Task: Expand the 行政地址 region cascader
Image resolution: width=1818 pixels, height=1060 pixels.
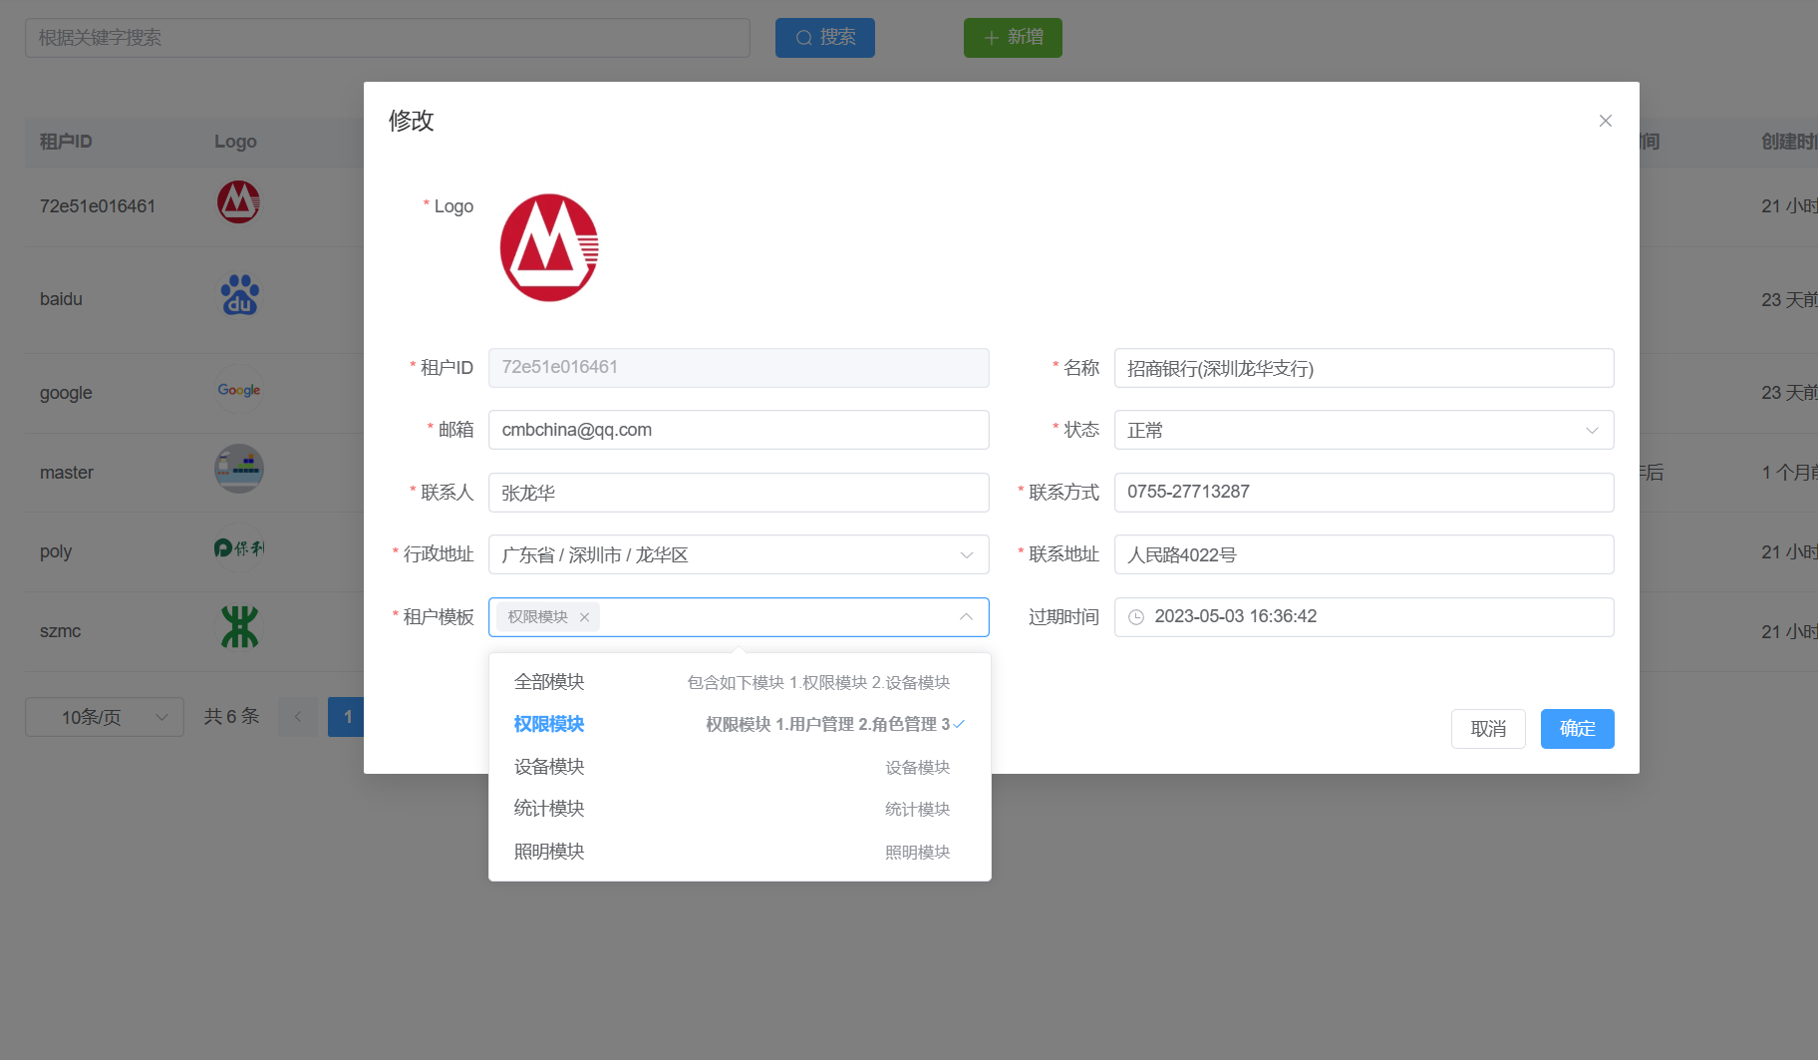Action: (x=738, y=554)
